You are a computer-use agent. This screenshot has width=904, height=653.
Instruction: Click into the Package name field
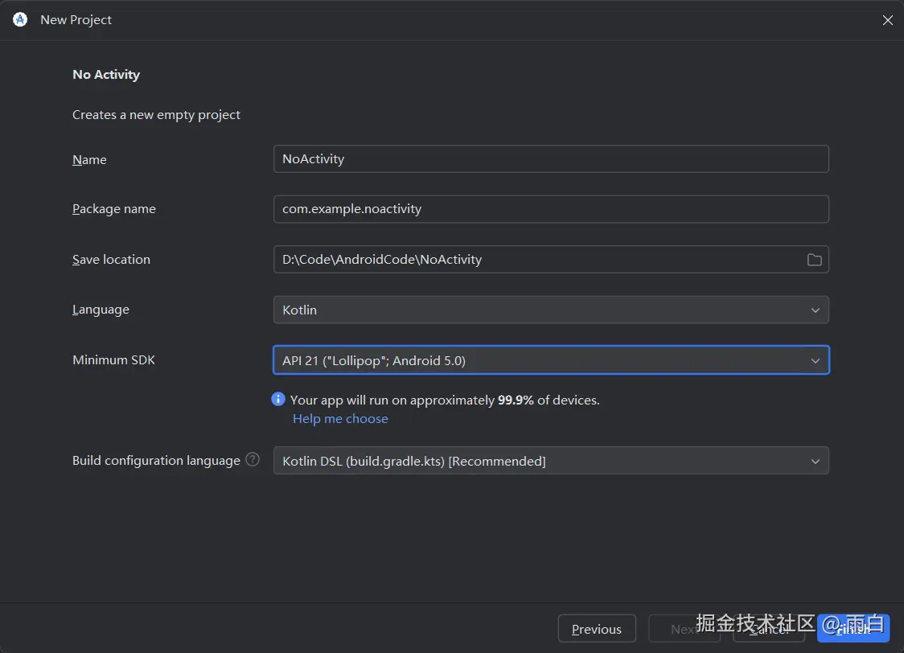(x=551, y=209)
